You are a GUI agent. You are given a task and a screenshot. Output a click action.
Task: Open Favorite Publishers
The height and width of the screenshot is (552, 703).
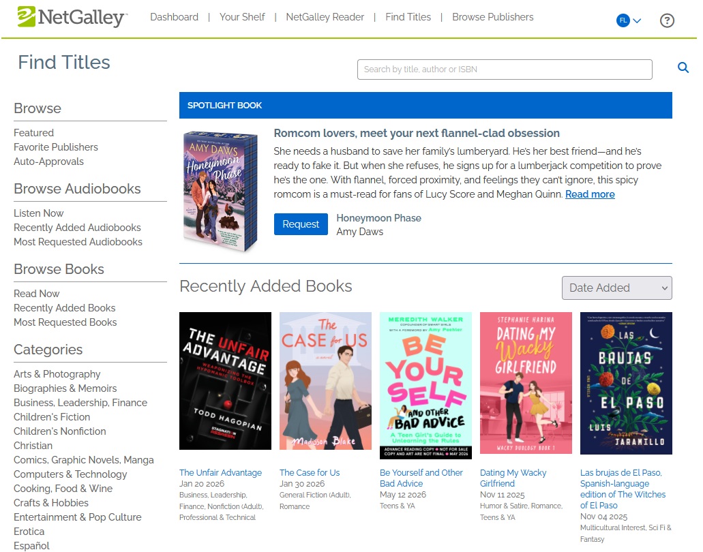point(56,147)
